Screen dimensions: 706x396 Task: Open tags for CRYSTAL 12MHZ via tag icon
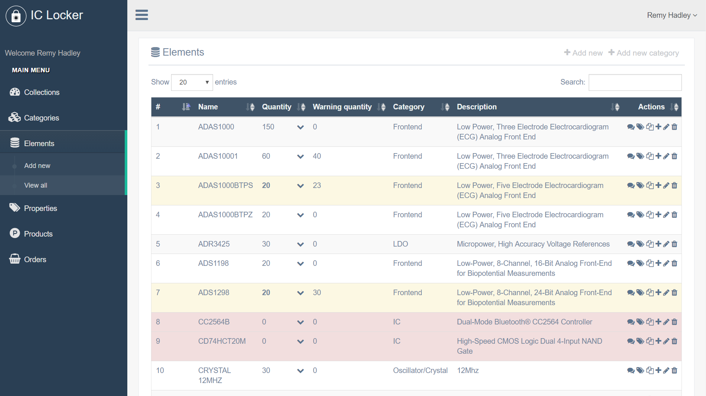pos(640,370)
